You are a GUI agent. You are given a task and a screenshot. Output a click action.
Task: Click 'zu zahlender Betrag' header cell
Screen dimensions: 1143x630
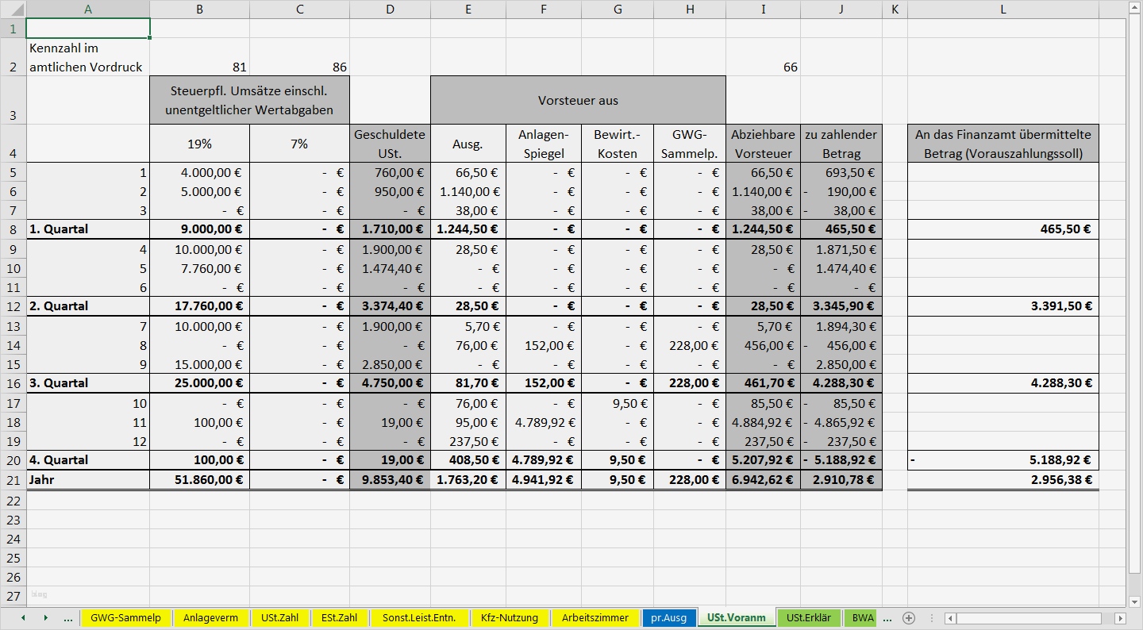tap(841, 144)
